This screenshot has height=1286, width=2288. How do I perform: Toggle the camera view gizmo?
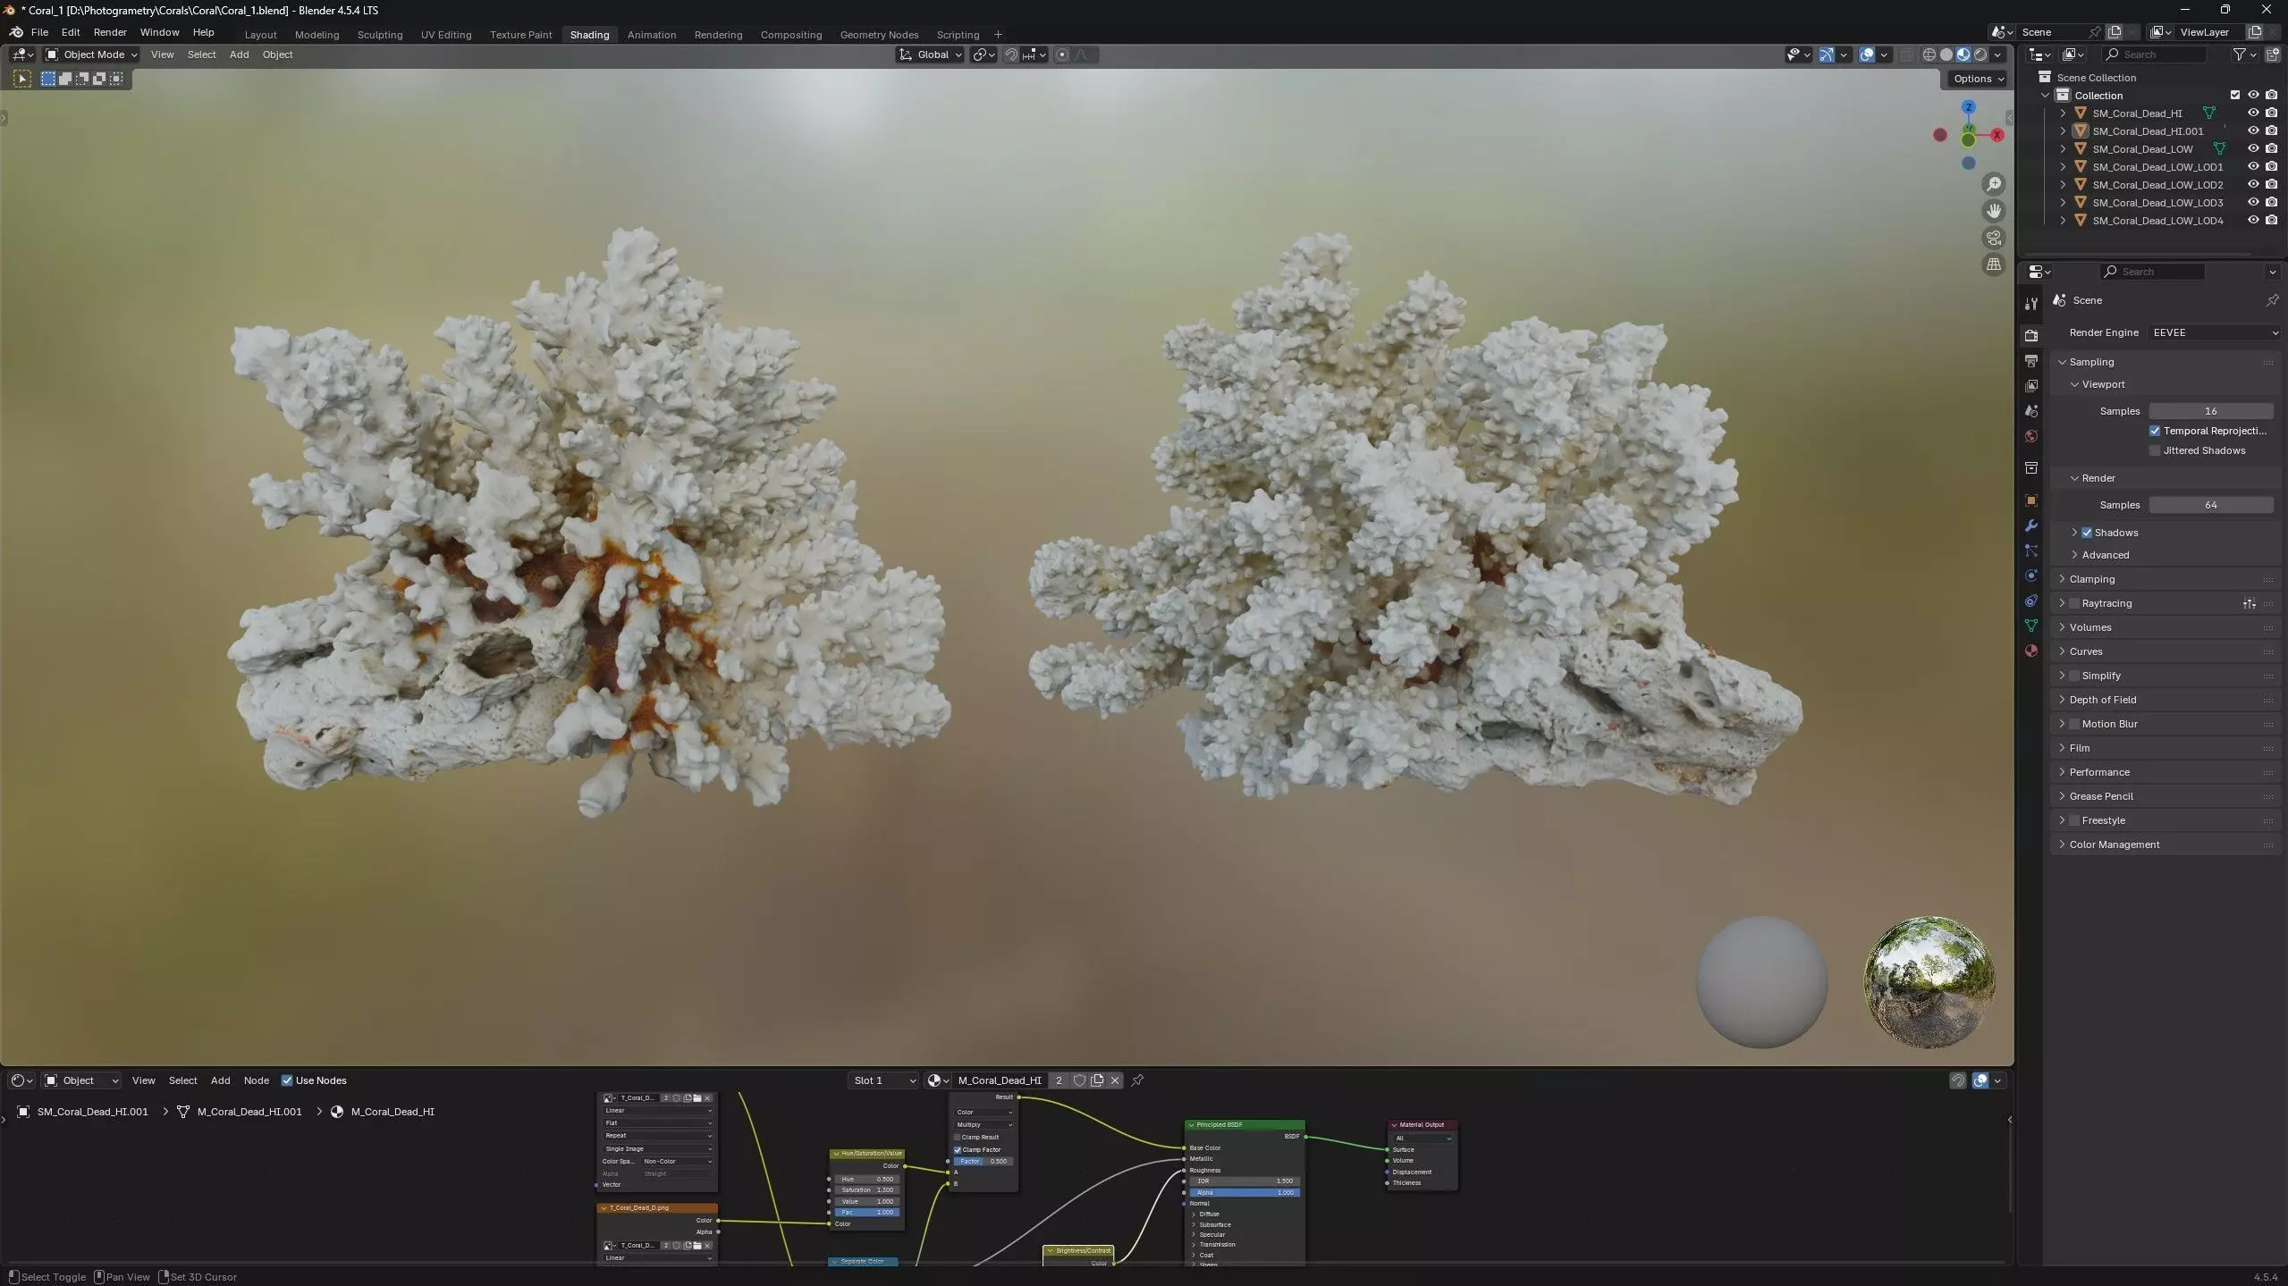coord(1994,238)
